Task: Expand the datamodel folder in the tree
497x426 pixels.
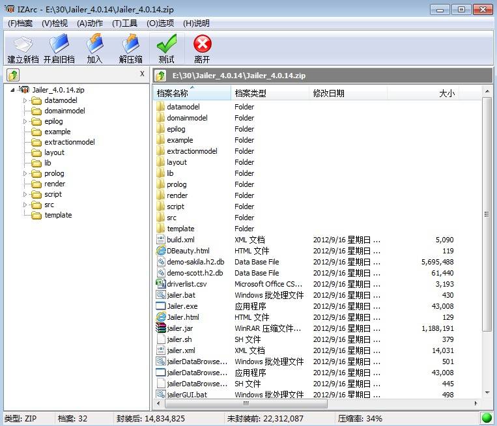Action: coord(25,100)
